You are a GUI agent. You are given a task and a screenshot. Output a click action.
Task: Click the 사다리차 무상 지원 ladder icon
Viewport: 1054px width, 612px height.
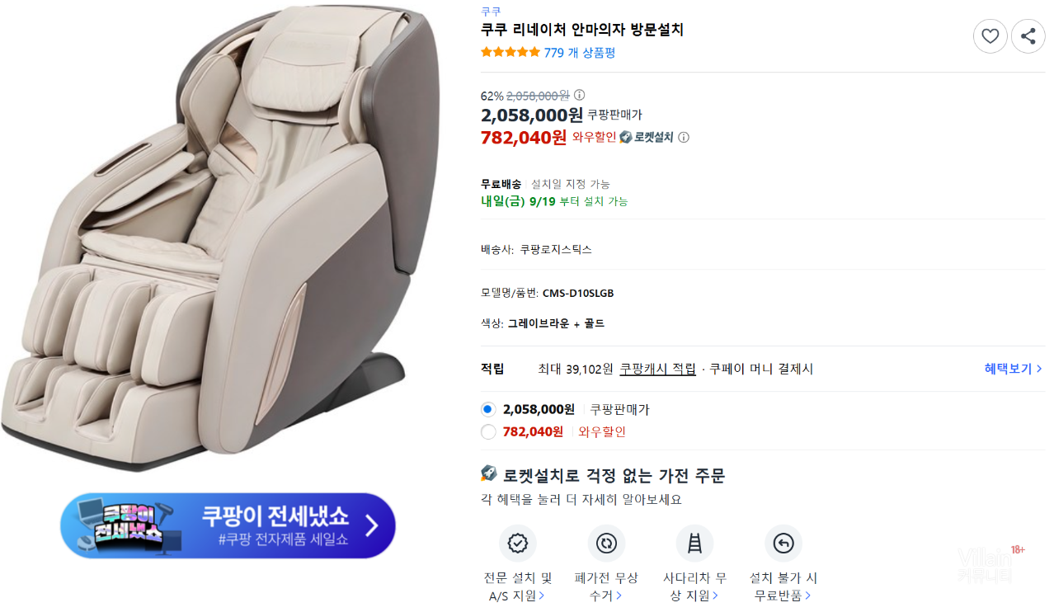coord(694,544)
